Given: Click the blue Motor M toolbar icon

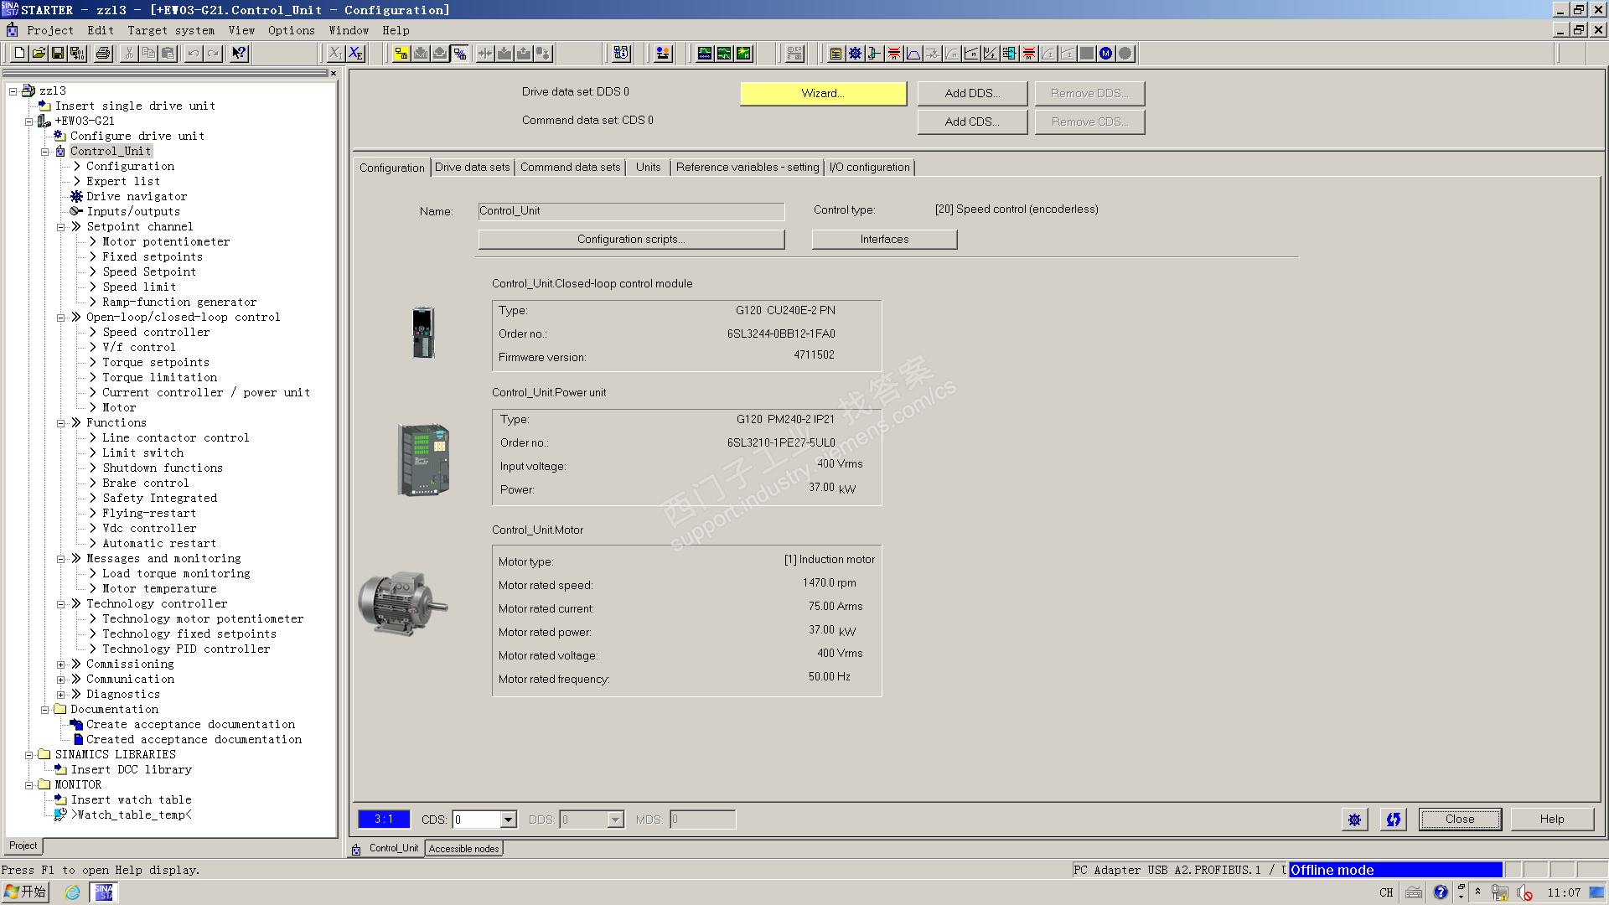Looking at the screenshot, I should [1106, 54].
